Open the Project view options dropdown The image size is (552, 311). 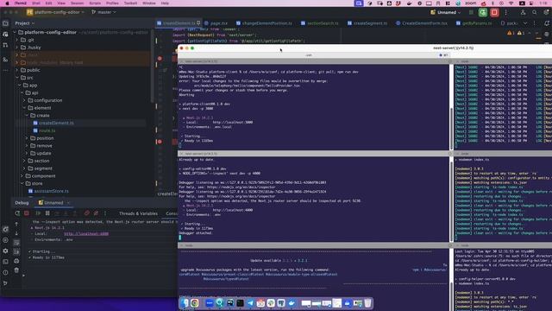(25, 23)
